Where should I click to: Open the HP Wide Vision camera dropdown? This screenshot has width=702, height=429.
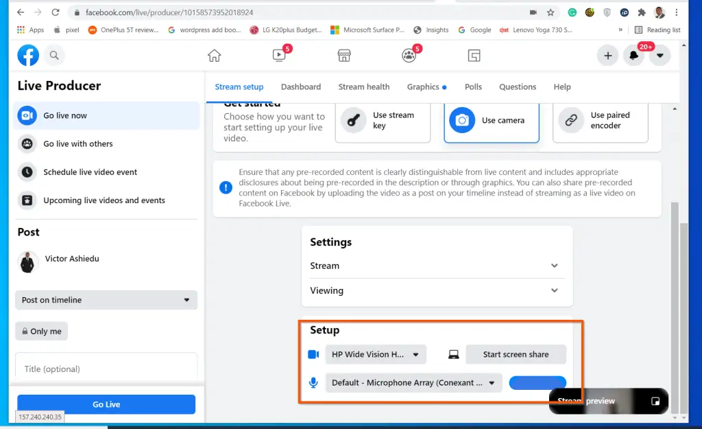[x=376, y=354]
